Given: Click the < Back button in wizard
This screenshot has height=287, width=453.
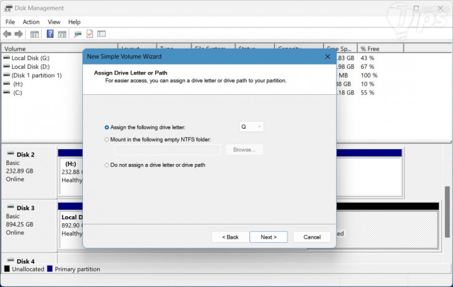Looking at the screenshot, I should [x=230, y=237].
